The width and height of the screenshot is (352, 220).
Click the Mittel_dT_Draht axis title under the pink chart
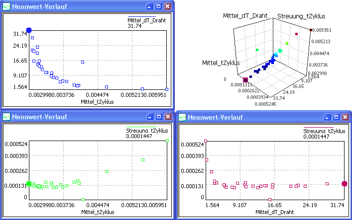point(274,212)
